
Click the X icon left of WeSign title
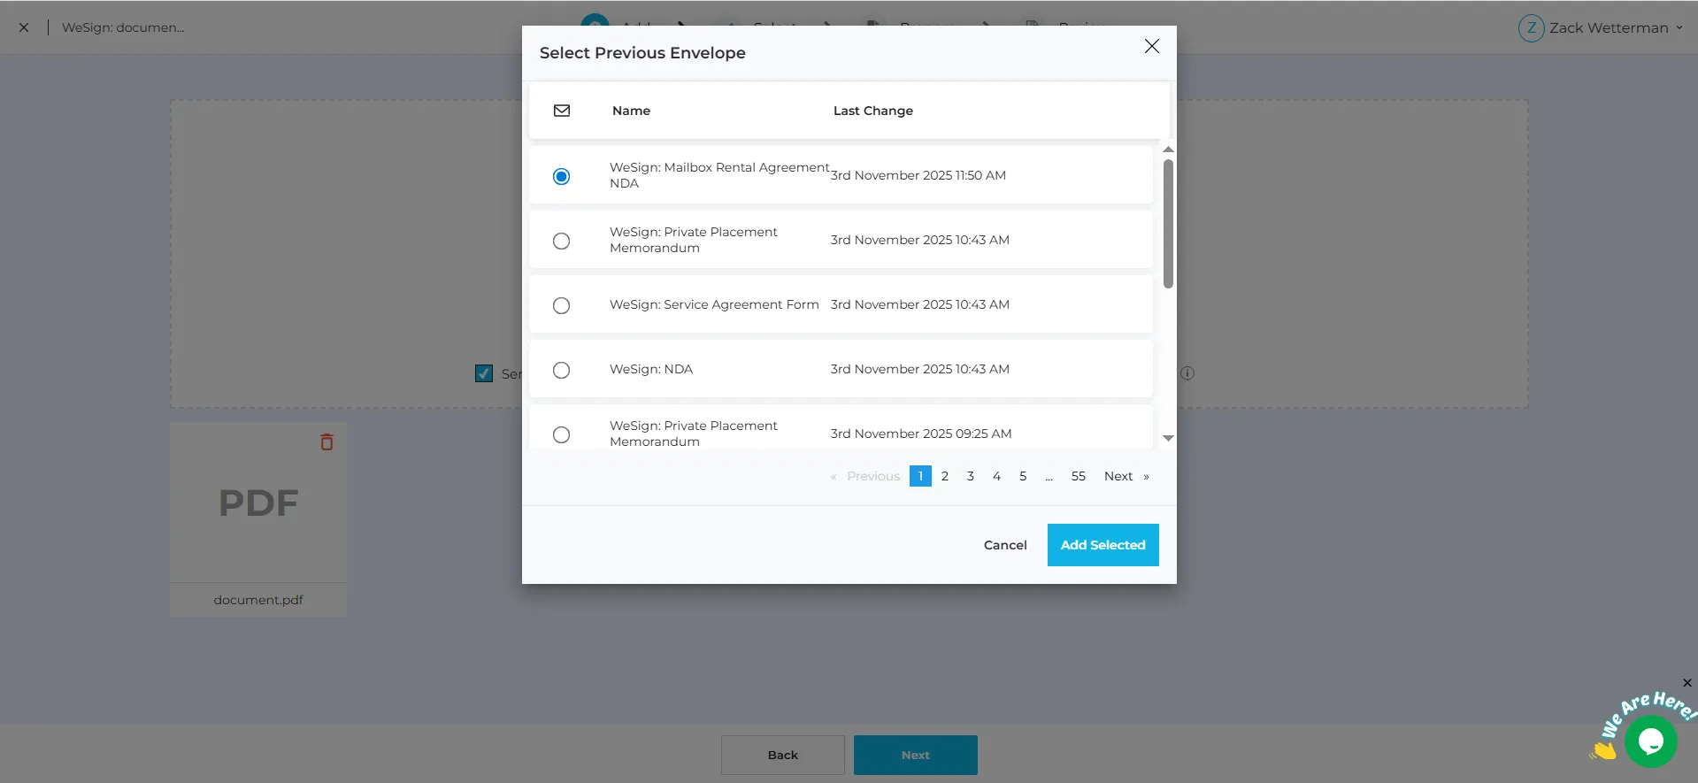click(x=24, y=27)
